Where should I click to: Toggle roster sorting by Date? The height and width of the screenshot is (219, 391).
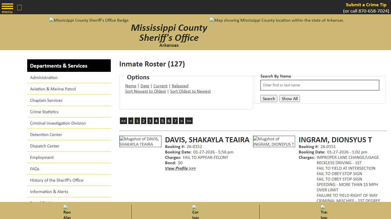pos(145,86)
